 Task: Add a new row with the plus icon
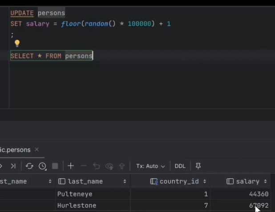(71, 166)
